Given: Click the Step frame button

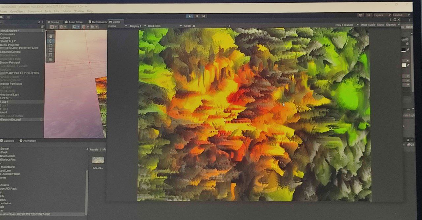Looking at the screenshot, I should tap(204, 16).
